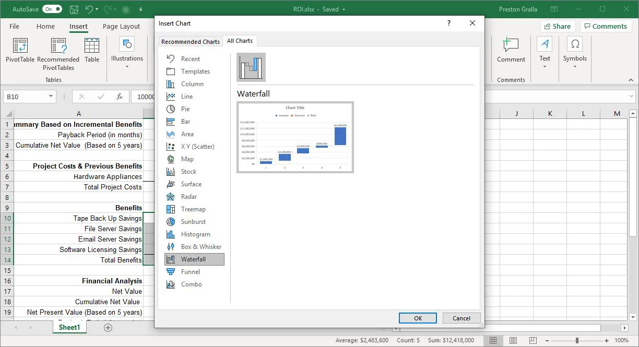Expand the formula bar chevron
The image size is (639, 347).
click(632, 97)
